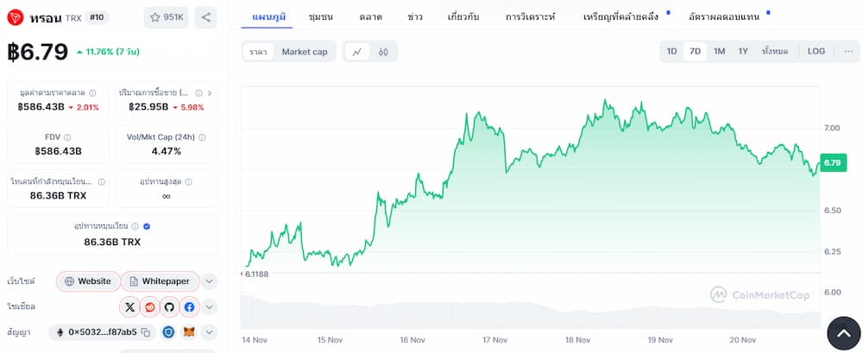Set chart range to 1M
This screenshot has height=353, width=863.
[x=720, y=51]
